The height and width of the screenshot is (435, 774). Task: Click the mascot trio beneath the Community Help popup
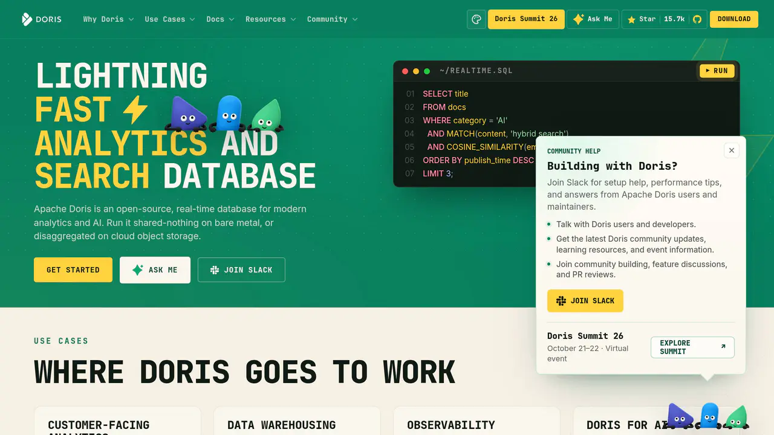coord(707,416)
